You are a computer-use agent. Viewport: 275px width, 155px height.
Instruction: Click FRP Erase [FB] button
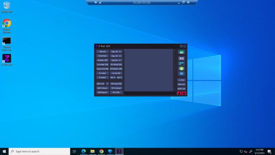pos(116,84)
